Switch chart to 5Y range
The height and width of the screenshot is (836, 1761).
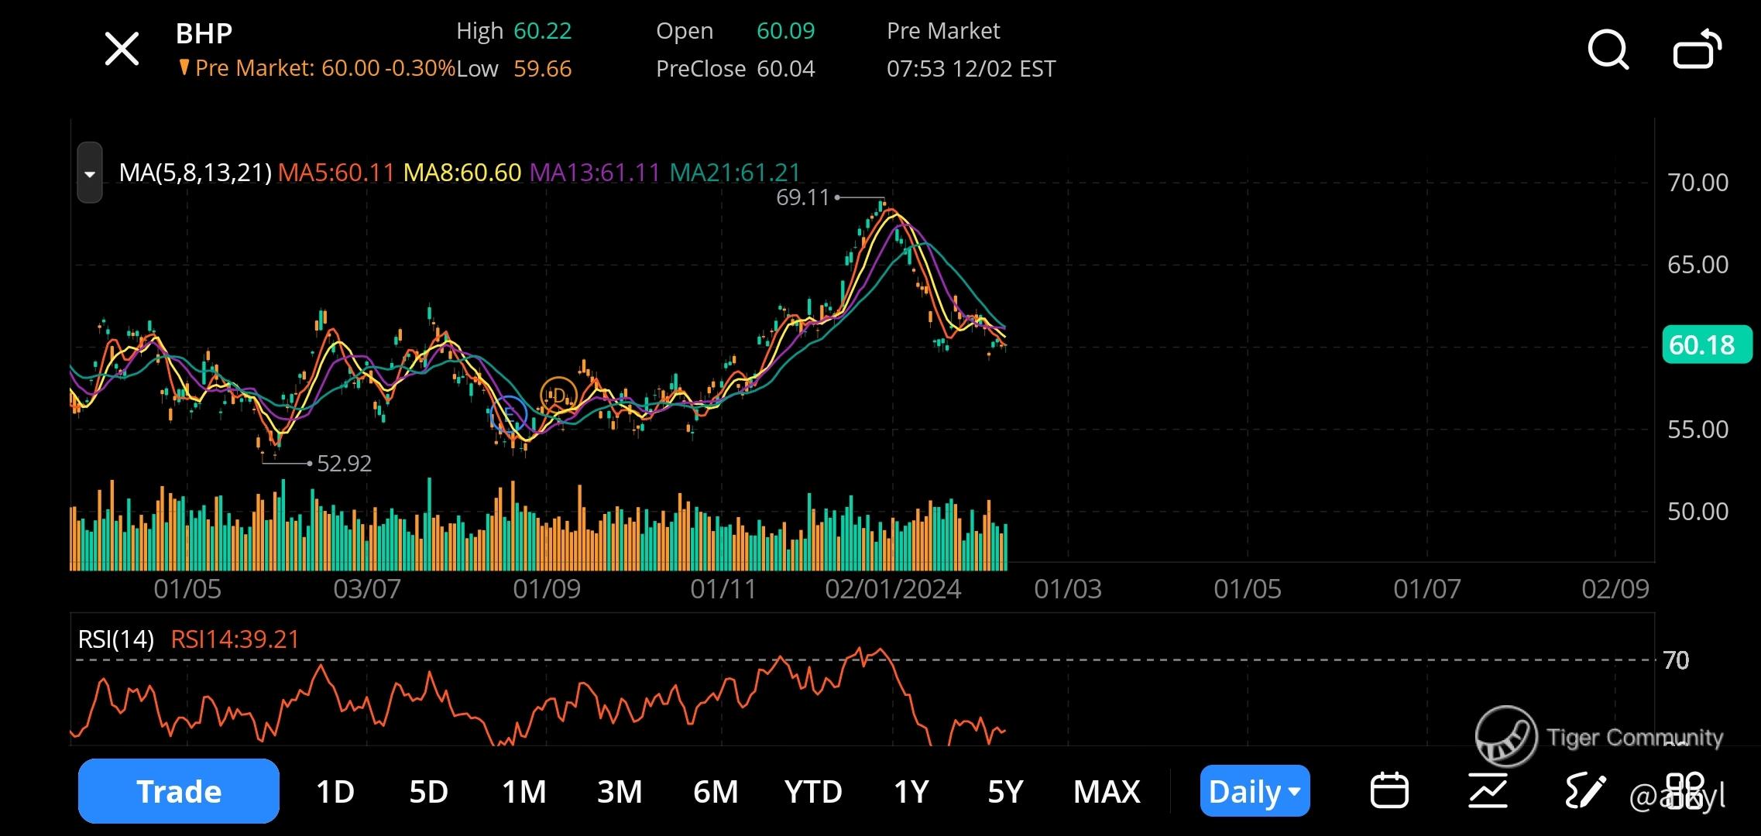point(1005,791)
